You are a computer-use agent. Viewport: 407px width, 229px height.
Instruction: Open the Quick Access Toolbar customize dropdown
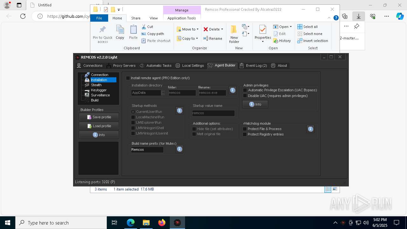click(119, 10)
